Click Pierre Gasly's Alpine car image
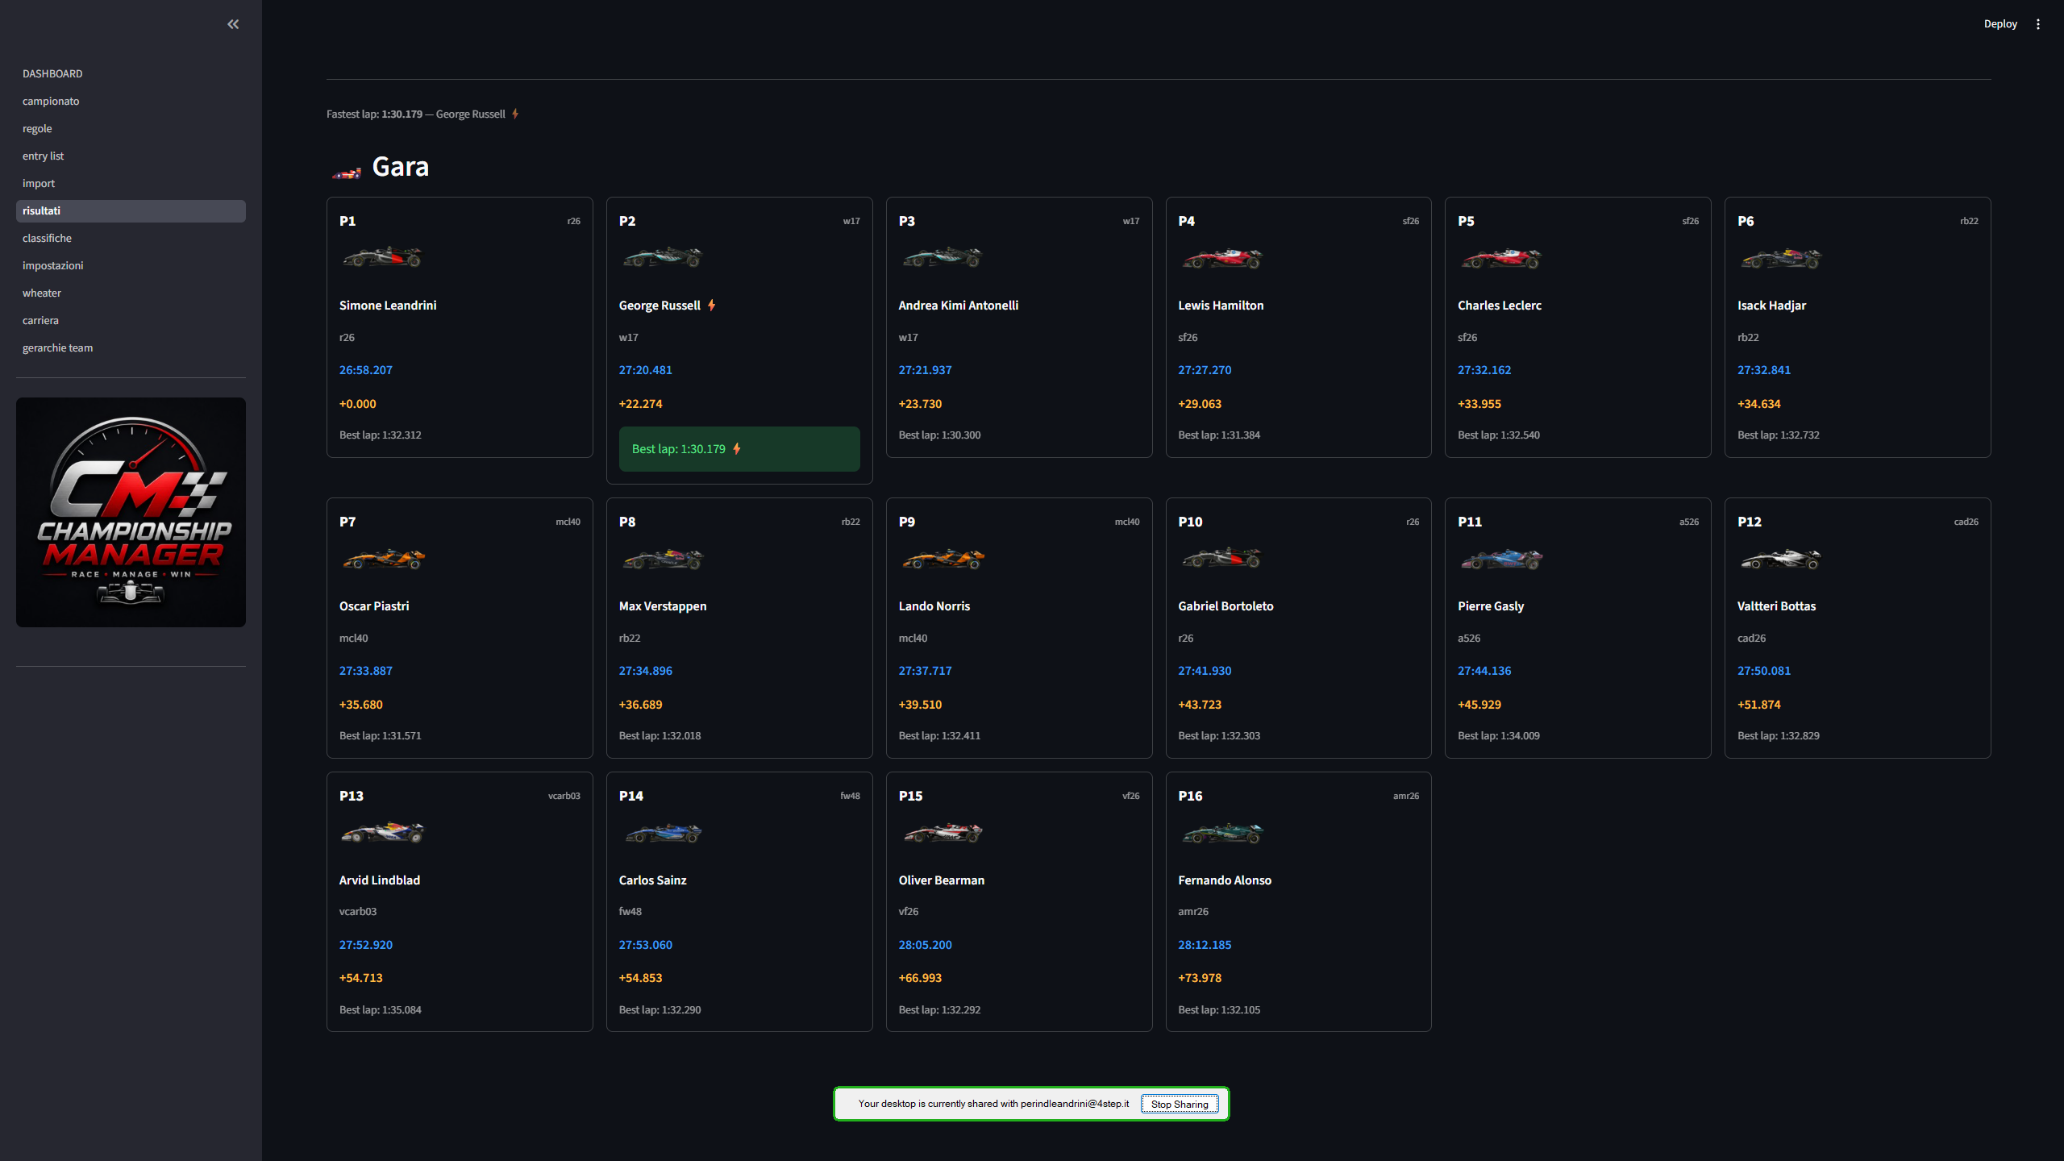The width and height of the screenshot is (2064, 1161). click(x=1500, y=558)
